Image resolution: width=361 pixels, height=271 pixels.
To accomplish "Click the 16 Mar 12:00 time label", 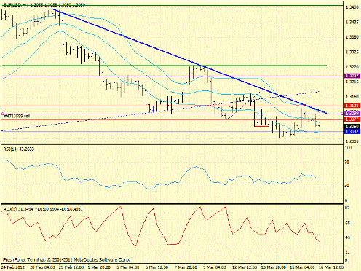I will click(x=331, y=267).
